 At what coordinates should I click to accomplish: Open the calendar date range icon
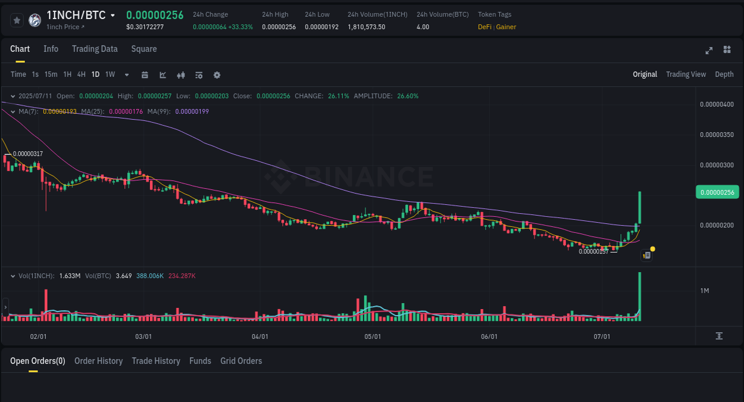pyautogui.click(x=145, y=75)
